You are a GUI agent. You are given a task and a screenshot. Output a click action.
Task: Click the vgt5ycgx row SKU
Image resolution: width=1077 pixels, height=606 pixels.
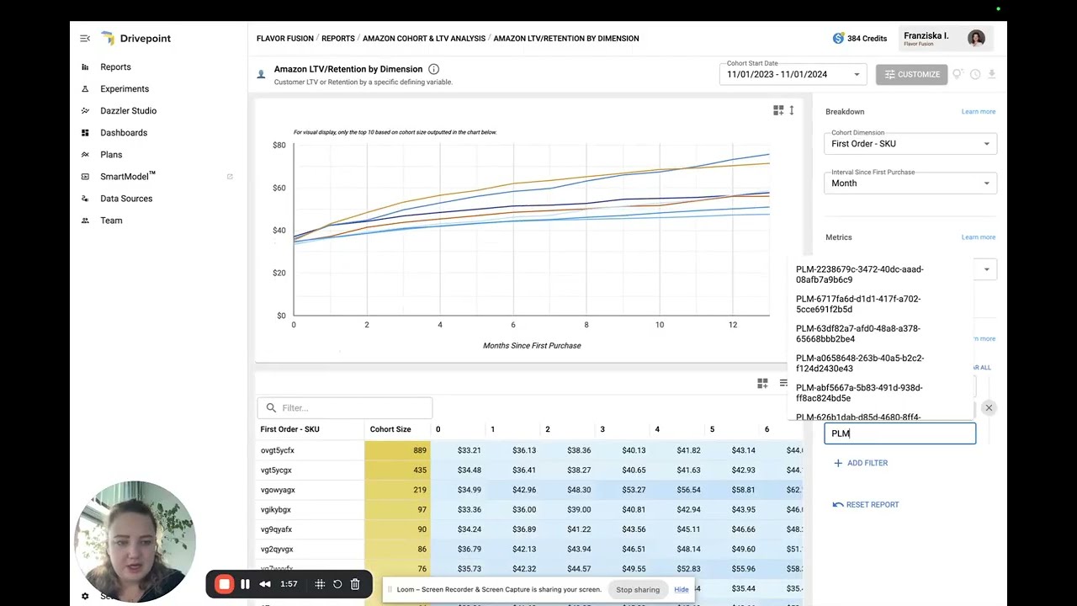point(276,470)
